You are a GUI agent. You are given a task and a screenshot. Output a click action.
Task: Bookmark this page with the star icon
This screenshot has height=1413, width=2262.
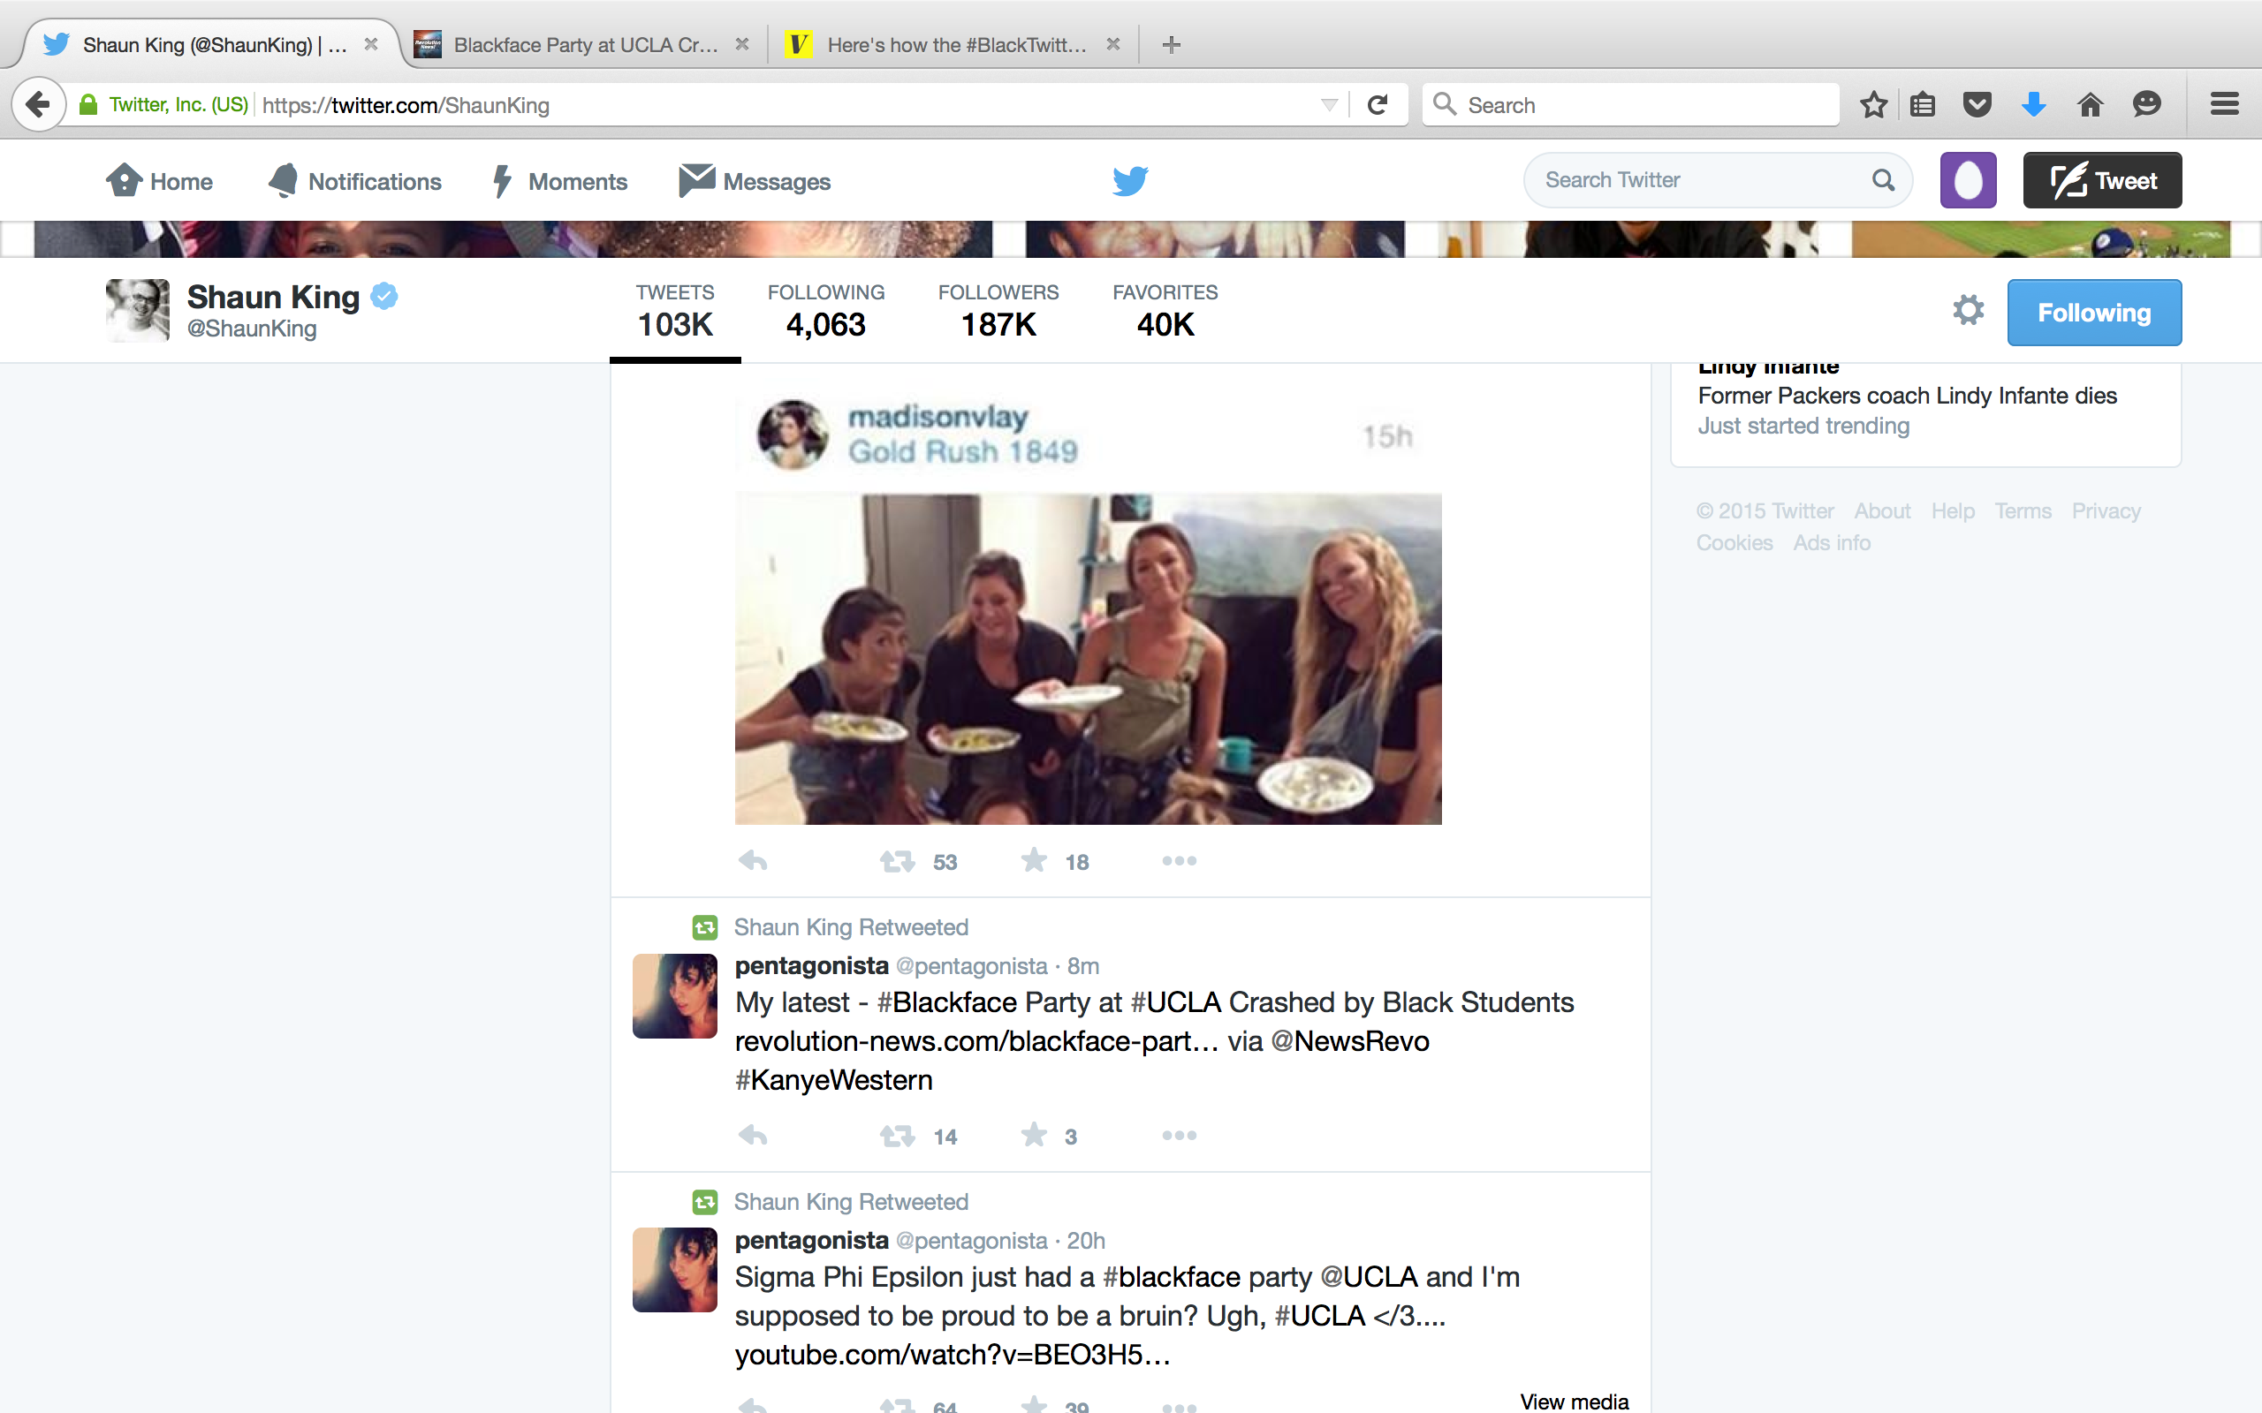1873,105
